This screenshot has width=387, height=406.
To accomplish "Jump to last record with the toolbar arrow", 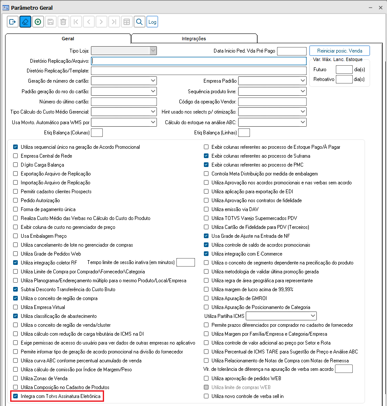I will coord(114,22).
